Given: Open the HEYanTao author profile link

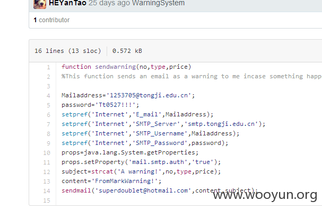Looking at the screenshot, I should click(x=67, y=3).
